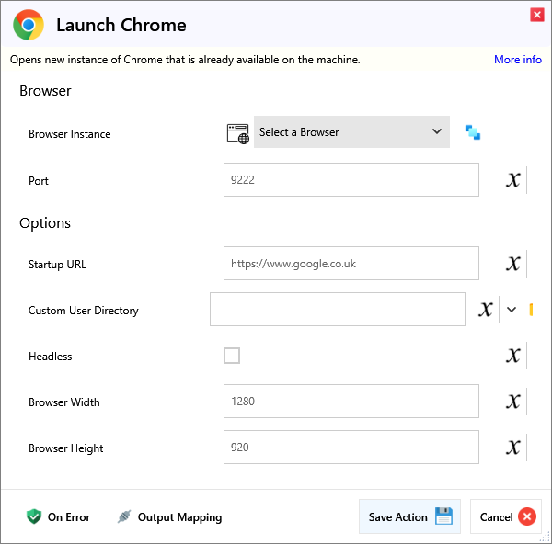Click the Port input field
This screenshot has height=544, width=552.
coord(351,180)
